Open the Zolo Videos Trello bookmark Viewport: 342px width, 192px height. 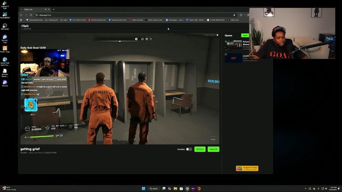[x=78, y=20]
